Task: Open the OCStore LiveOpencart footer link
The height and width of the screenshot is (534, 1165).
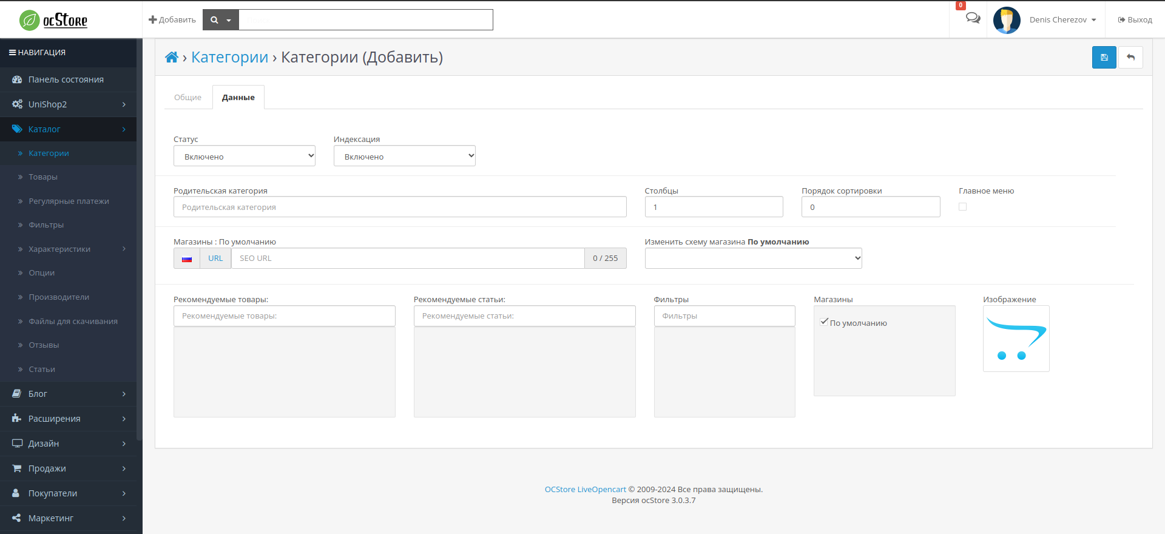Action: point(585,490)
